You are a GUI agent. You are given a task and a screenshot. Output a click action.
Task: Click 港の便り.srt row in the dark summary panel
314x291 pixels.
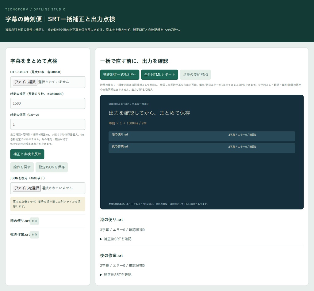coord(202,136)
